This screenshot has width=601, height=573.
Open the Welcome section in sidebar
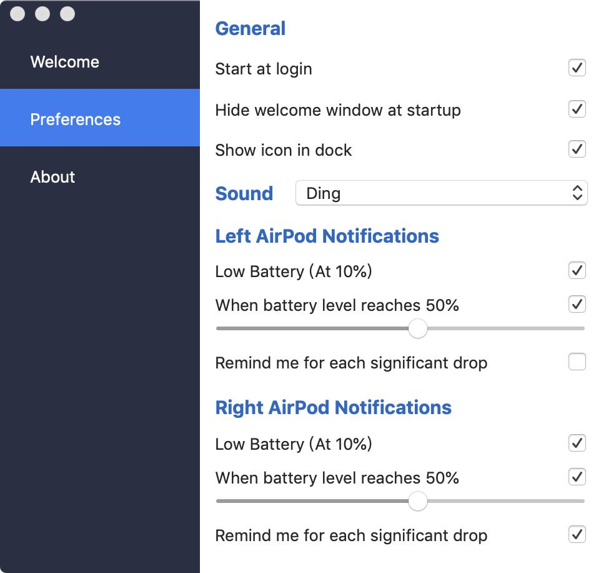64,62
